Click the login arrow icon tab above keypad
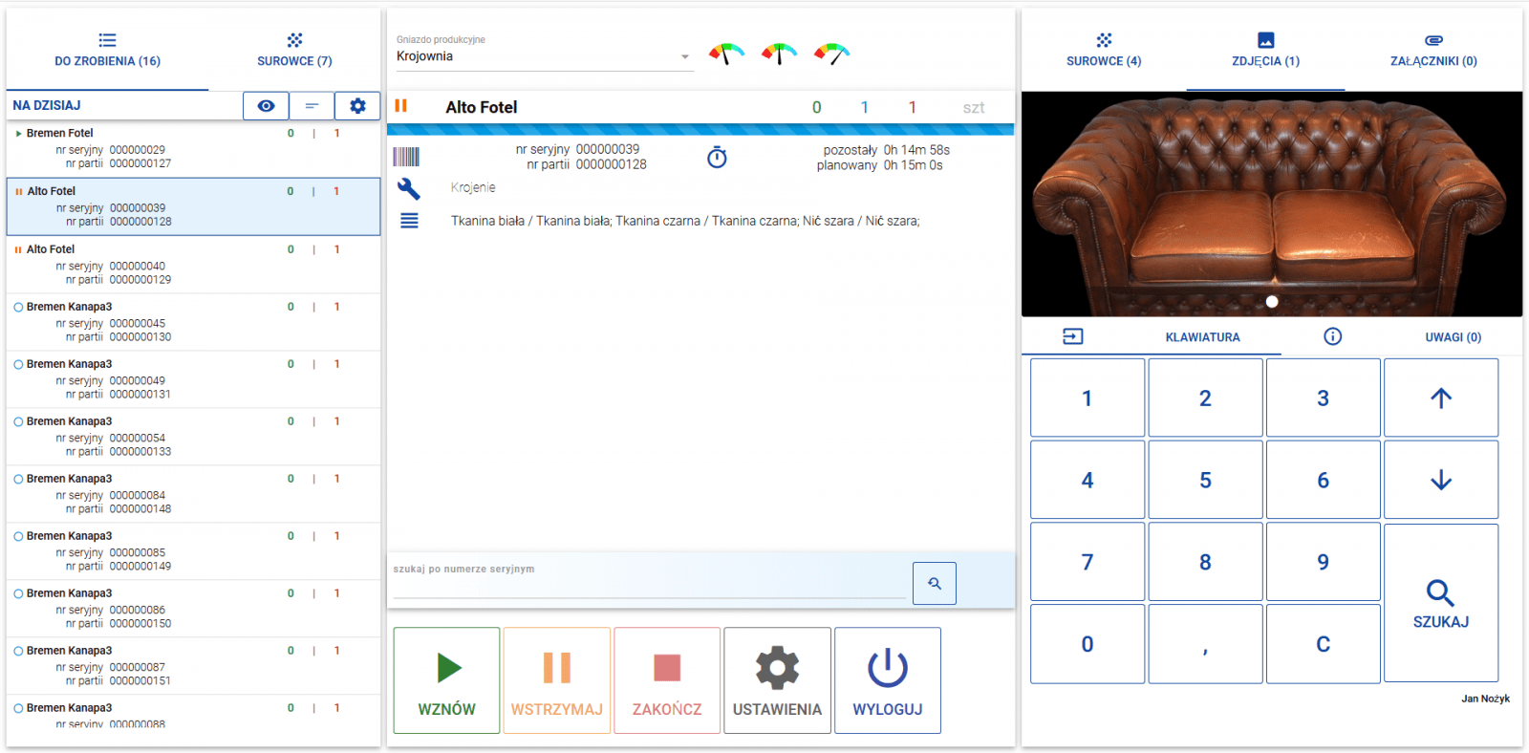 [1072, 336]
